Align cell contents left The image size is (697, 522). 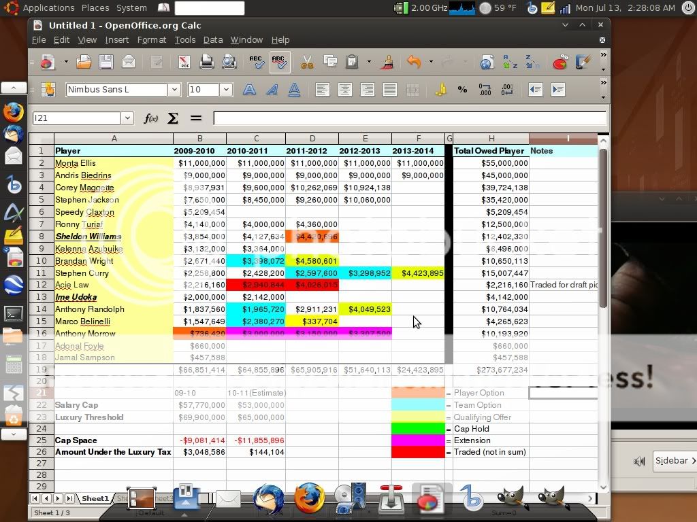click(x=322, y=90)
